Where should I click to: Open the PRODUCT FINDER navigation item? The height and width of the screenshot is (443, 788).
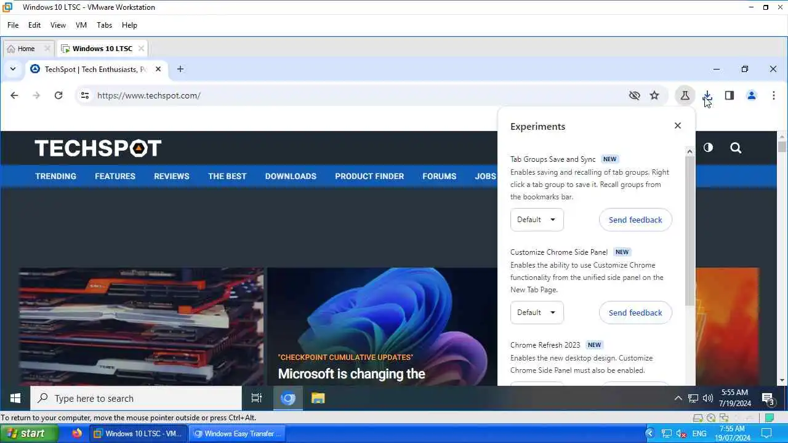[x=369, y=176]
